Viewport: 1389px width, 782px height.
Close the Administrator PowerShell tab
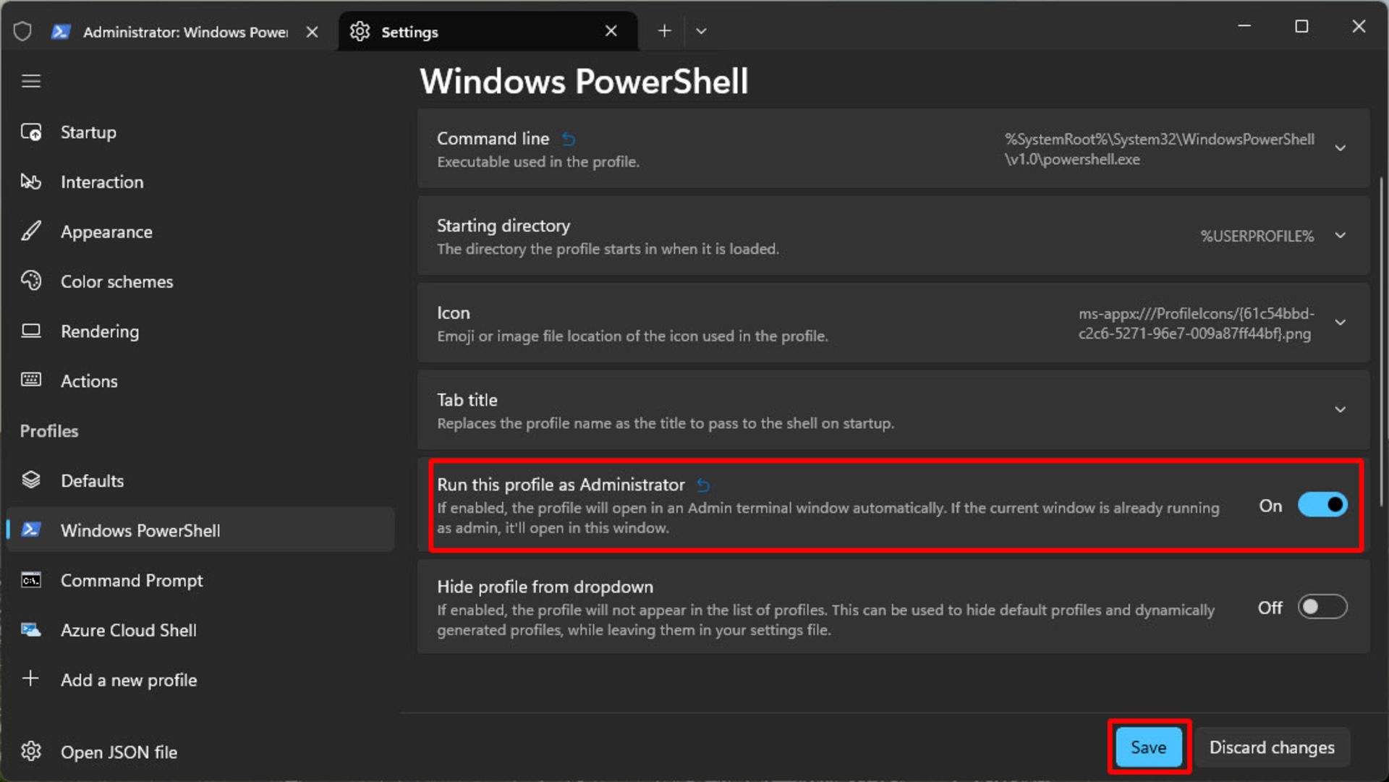pos(312,32)
